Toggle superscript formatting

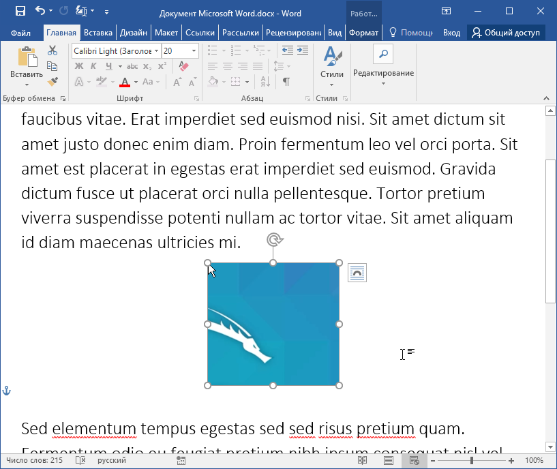pos(162,66)
